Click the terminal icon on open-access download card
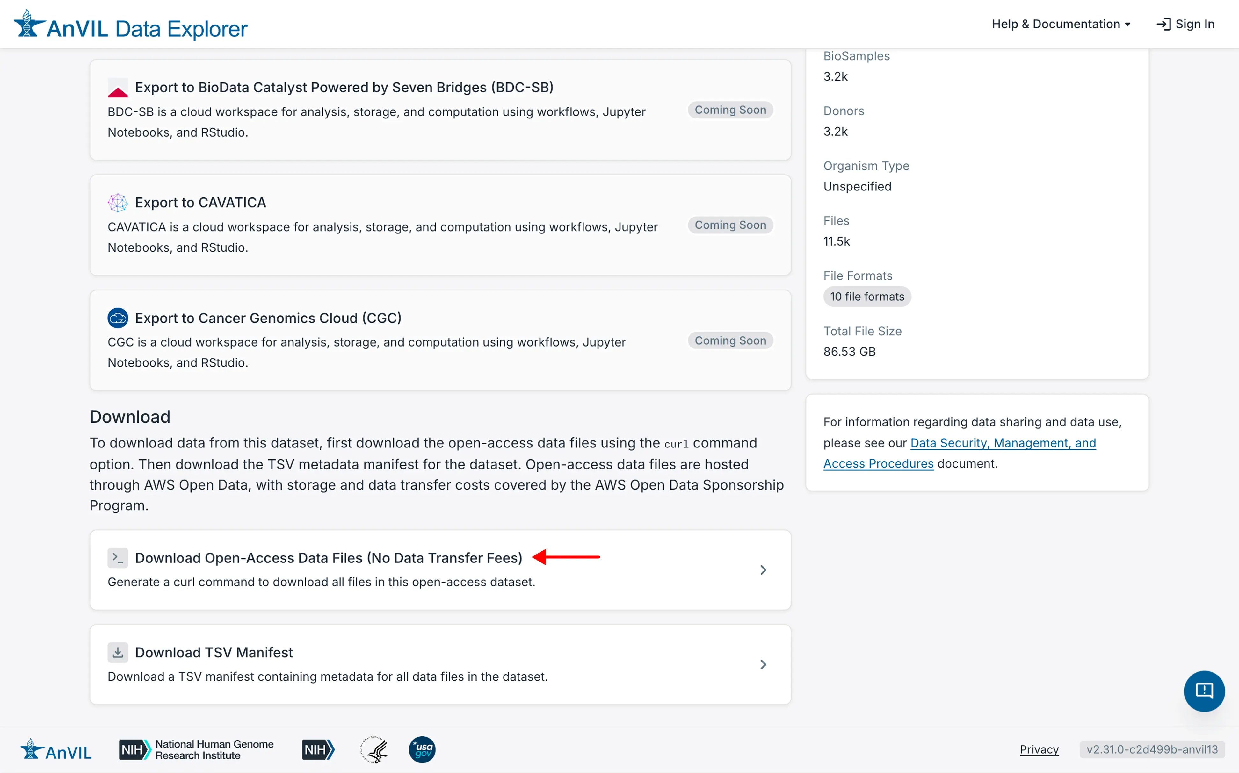The height and width of the screenshot is (773, 1239). pyautogui.click(x=118, y=558)
